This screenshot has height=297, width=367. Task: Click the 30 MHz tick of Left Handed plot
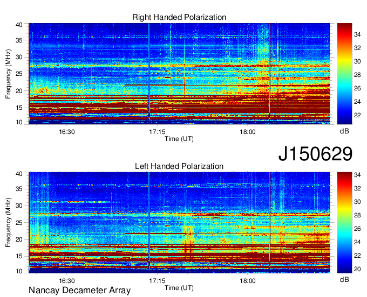(x=19, y=206)
